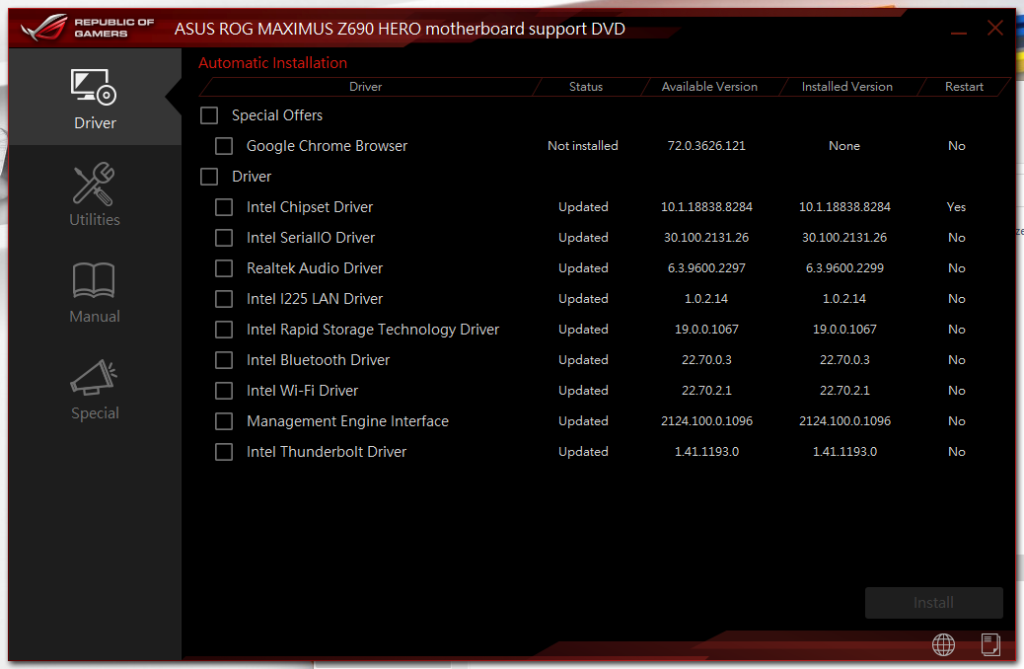Click the Status column header
Image resolution: width=1024 pixels, height=669 pixels.
coord(585,87)
